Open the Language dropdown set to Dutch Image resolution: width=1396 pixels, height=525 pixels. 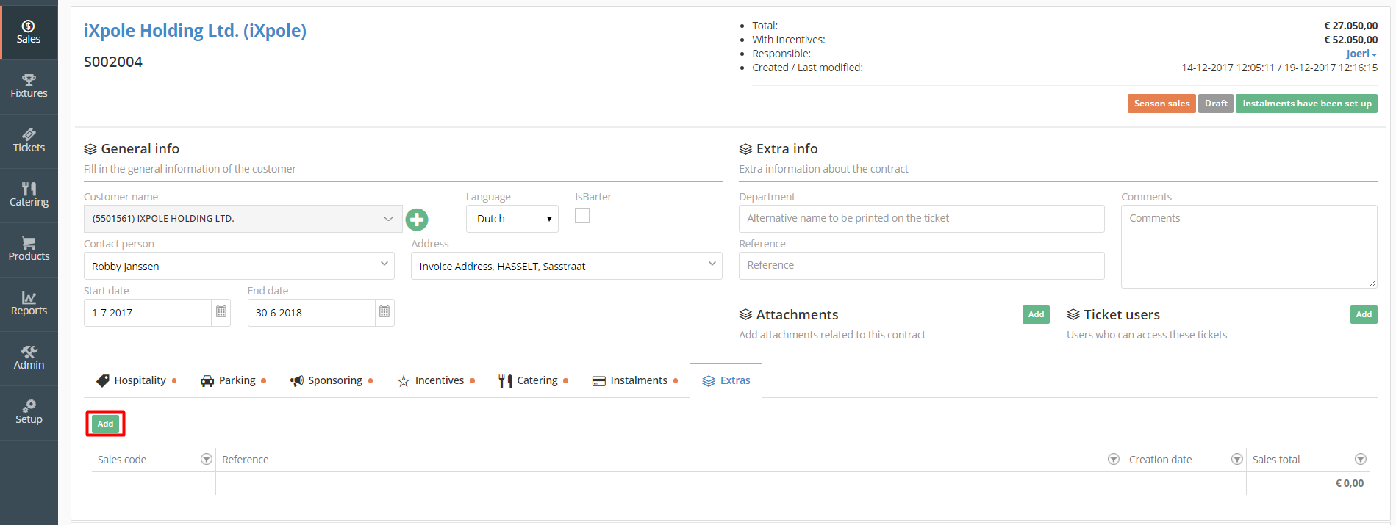[x=512, y=219]
